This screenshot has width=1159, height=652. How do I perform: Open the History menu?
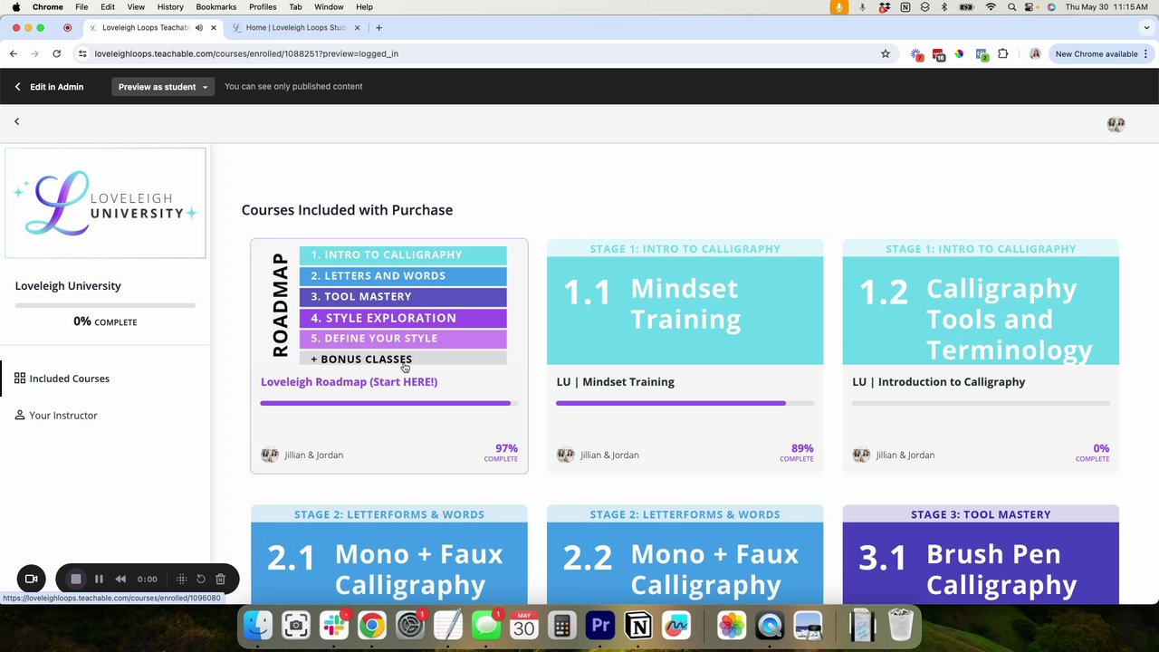pyautogui.click(x=170, y=6)
